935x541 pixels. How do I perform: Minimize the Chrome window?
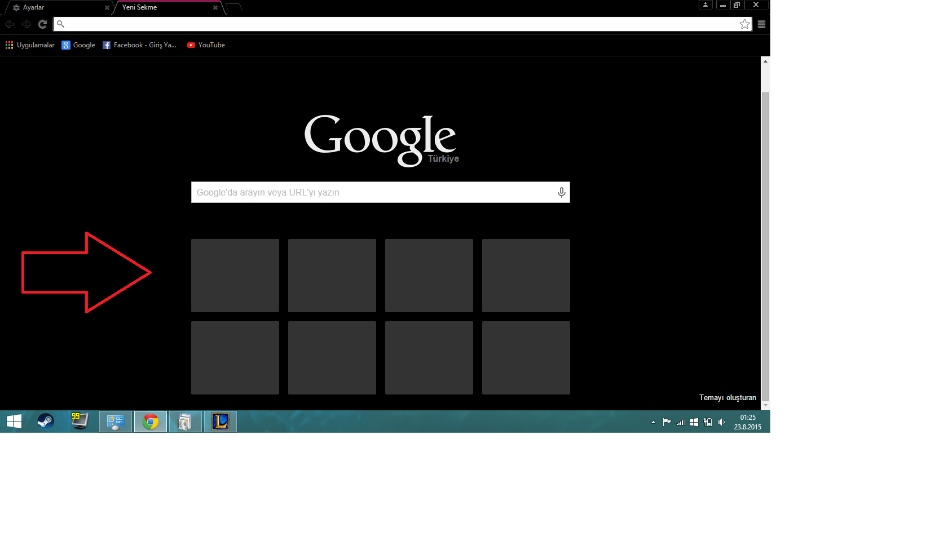[x=722, y=5]
